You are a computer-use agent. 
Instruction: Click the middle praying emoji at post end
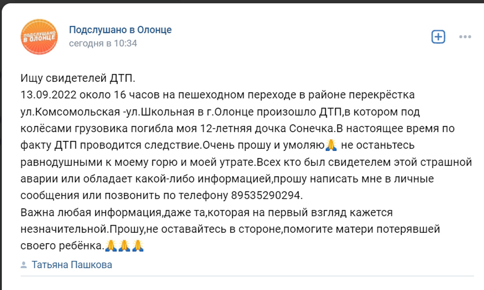(x=124, y=245)
